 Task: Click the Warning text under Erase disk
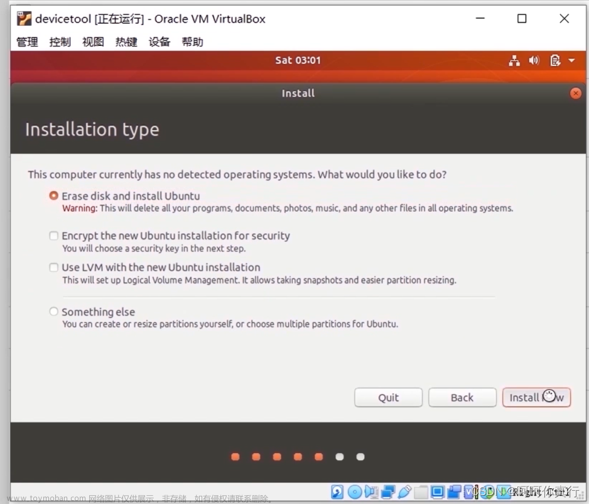pyautogui.click(x=288, y=208)
